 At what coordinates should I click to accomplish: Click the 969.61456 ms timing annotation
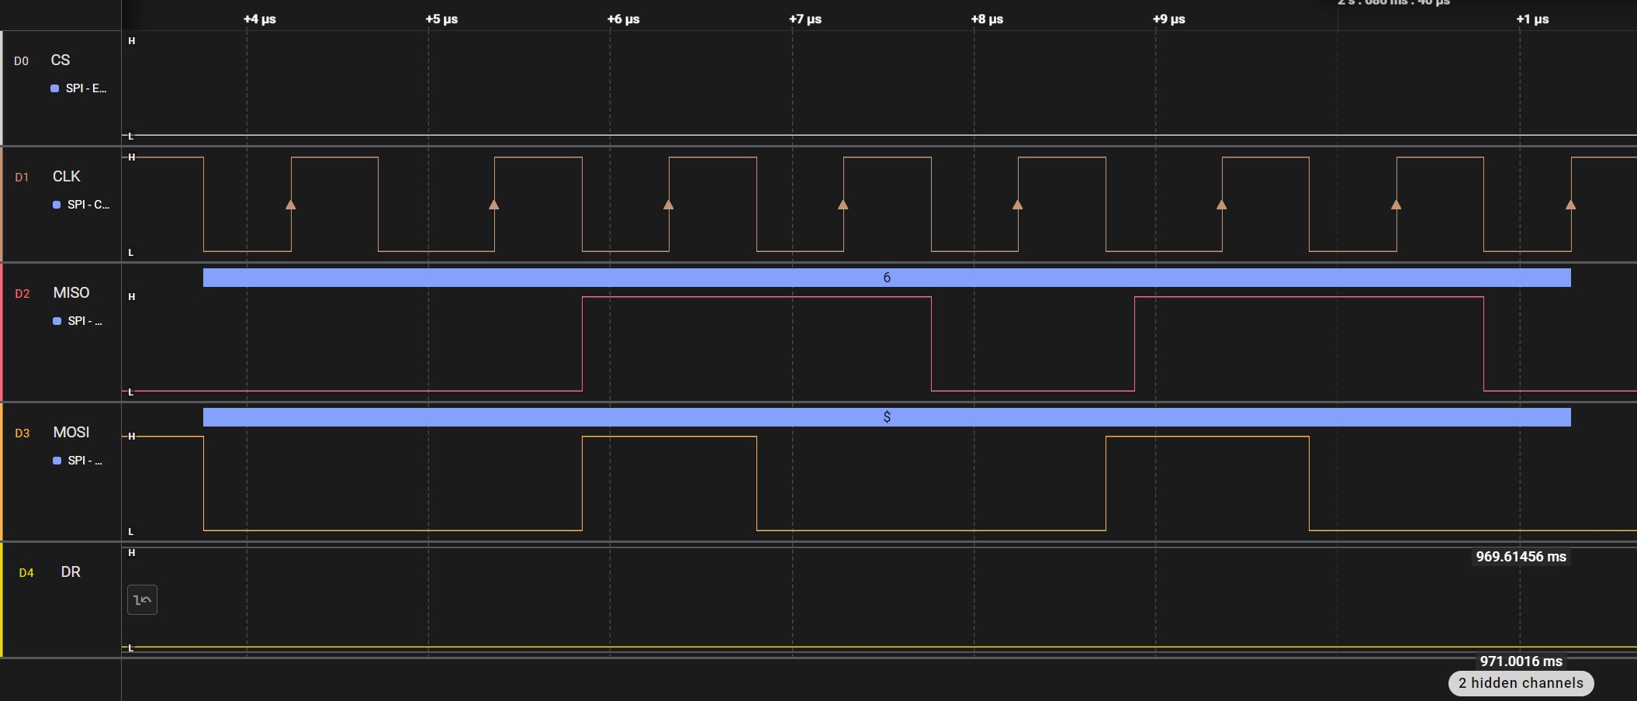click(x=1520, y=557)
